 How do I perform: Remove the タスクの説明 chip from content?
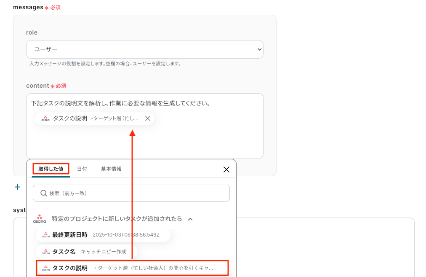click(147, 118)
